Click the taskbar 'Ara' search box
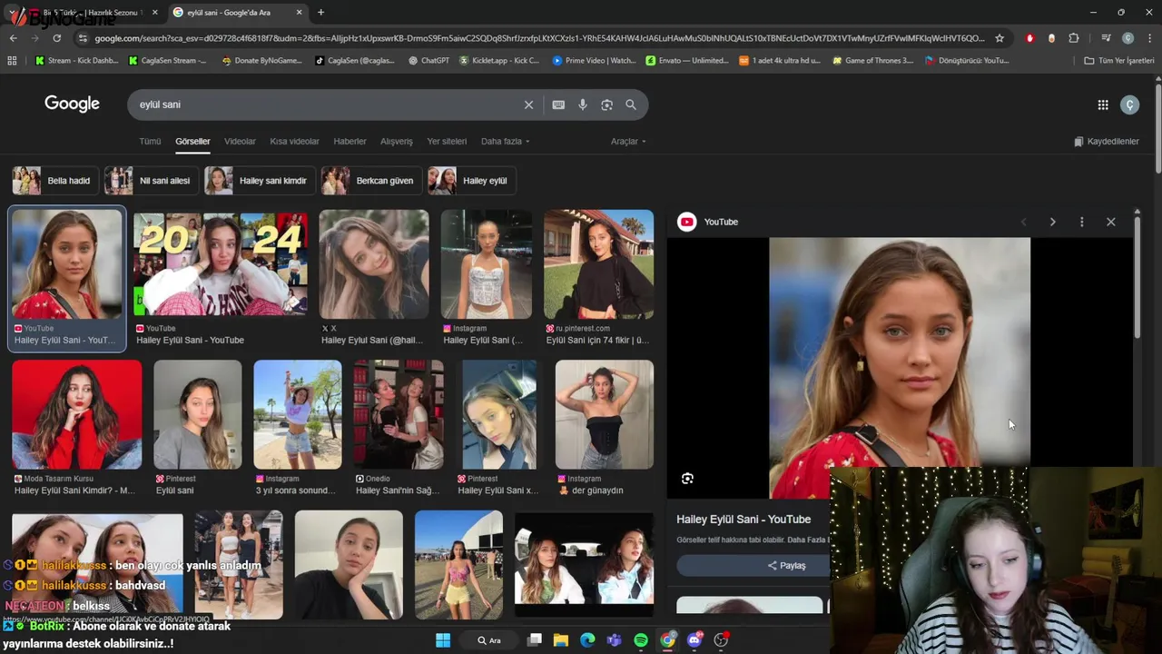The height and width of the screenshot is (654, 1162). pyautogui.click(x=490, y=640)
